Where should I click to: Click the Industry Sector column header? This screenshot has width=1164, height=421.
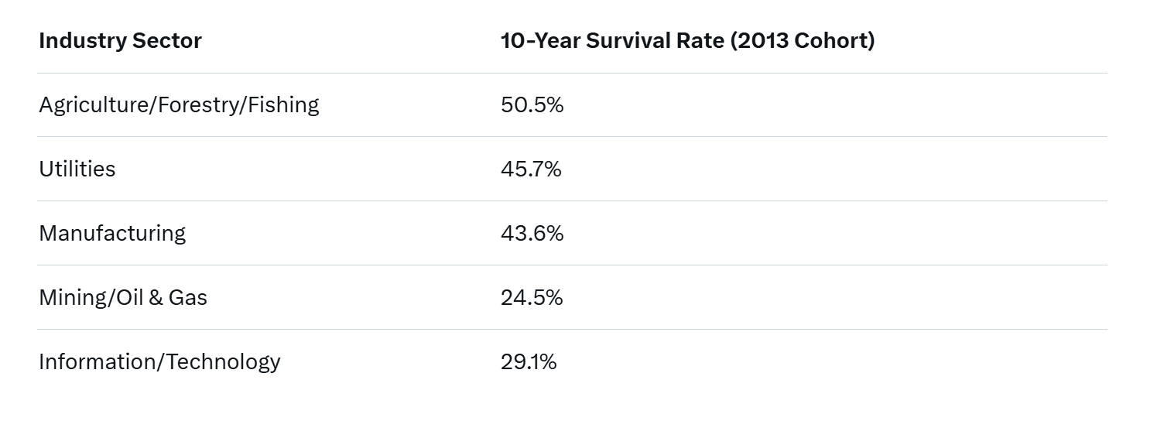pyautogui.click(x=120, y=41)
